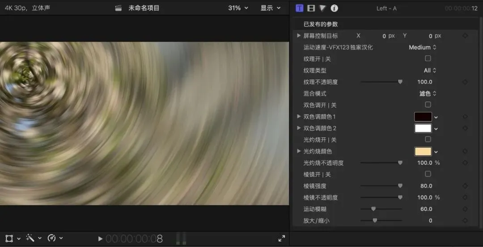Enable the 棱镜开 | 关 checkbox
Screen dimensions: 483x247
428,174
